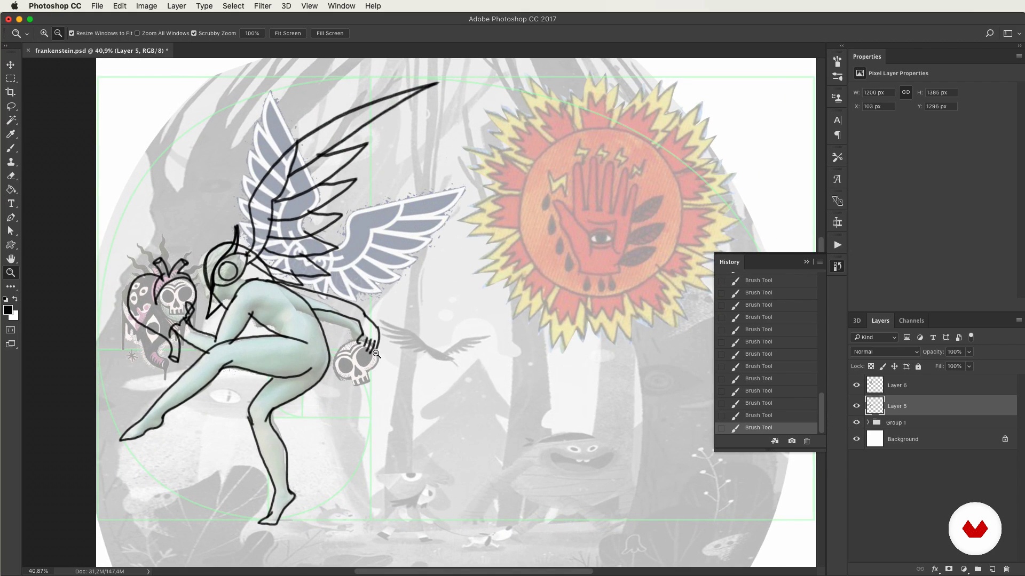The image size is (1025, 576).
Task: Open the Search icon in options bar
Action: tap(989, 33)
